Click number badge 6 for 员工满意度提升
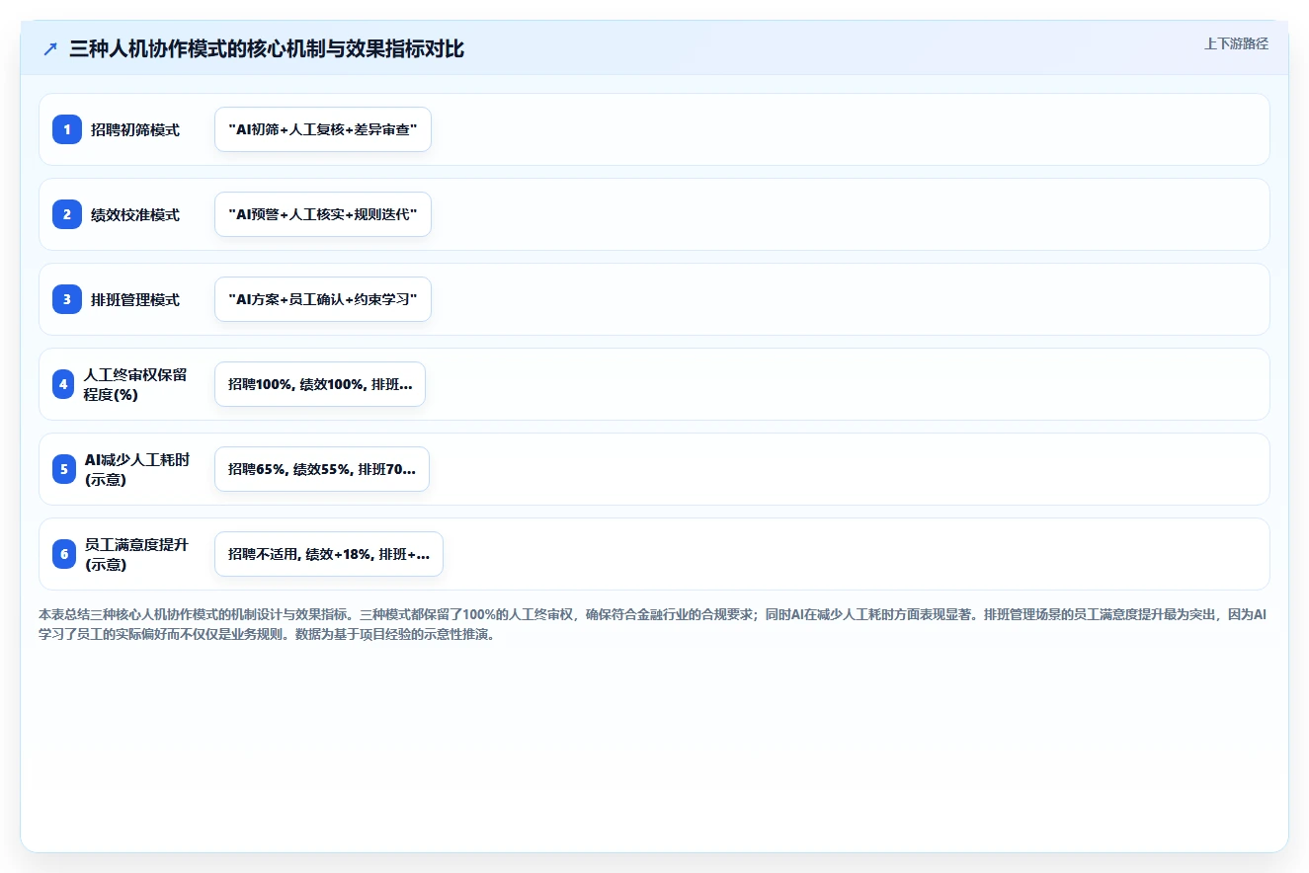The image size is (1309, 873). (64, 554)
